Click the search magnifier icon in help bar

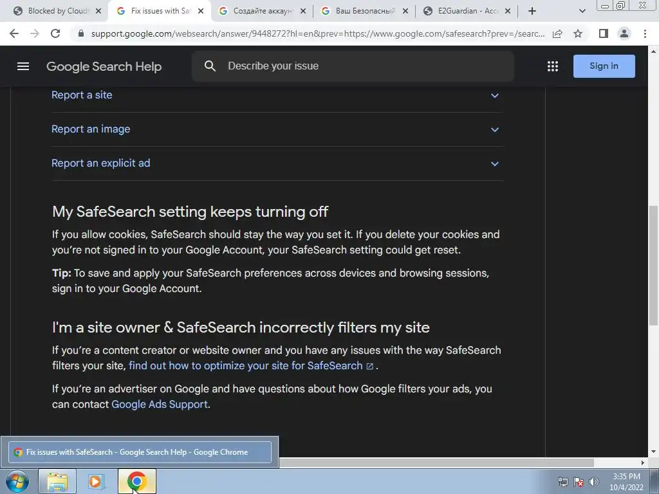(210, 66)
